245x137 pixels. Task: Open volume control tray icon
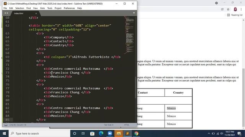coord(222,134)
